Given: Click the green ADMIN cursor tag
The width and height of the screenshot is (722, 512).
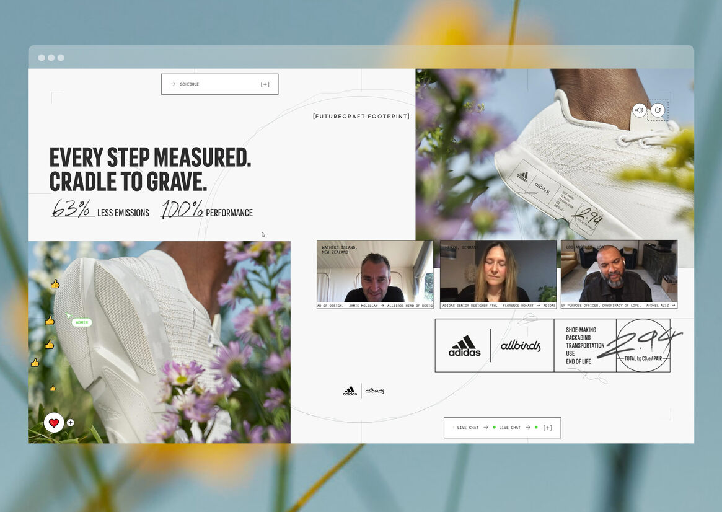Looking at the screenshot, I should (x=82, y=322).
